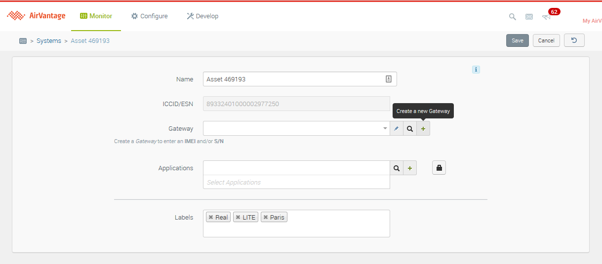Click the Gateway search magnifier icon
The image size is (602, 264).
409,129
